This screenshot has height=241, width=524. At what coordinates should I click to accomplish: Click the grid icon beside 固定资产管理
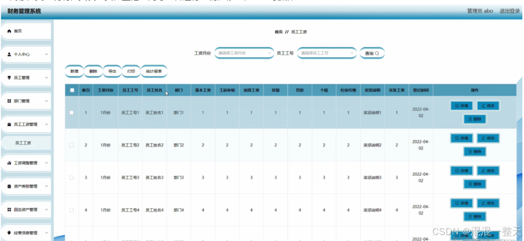(9, 210)
